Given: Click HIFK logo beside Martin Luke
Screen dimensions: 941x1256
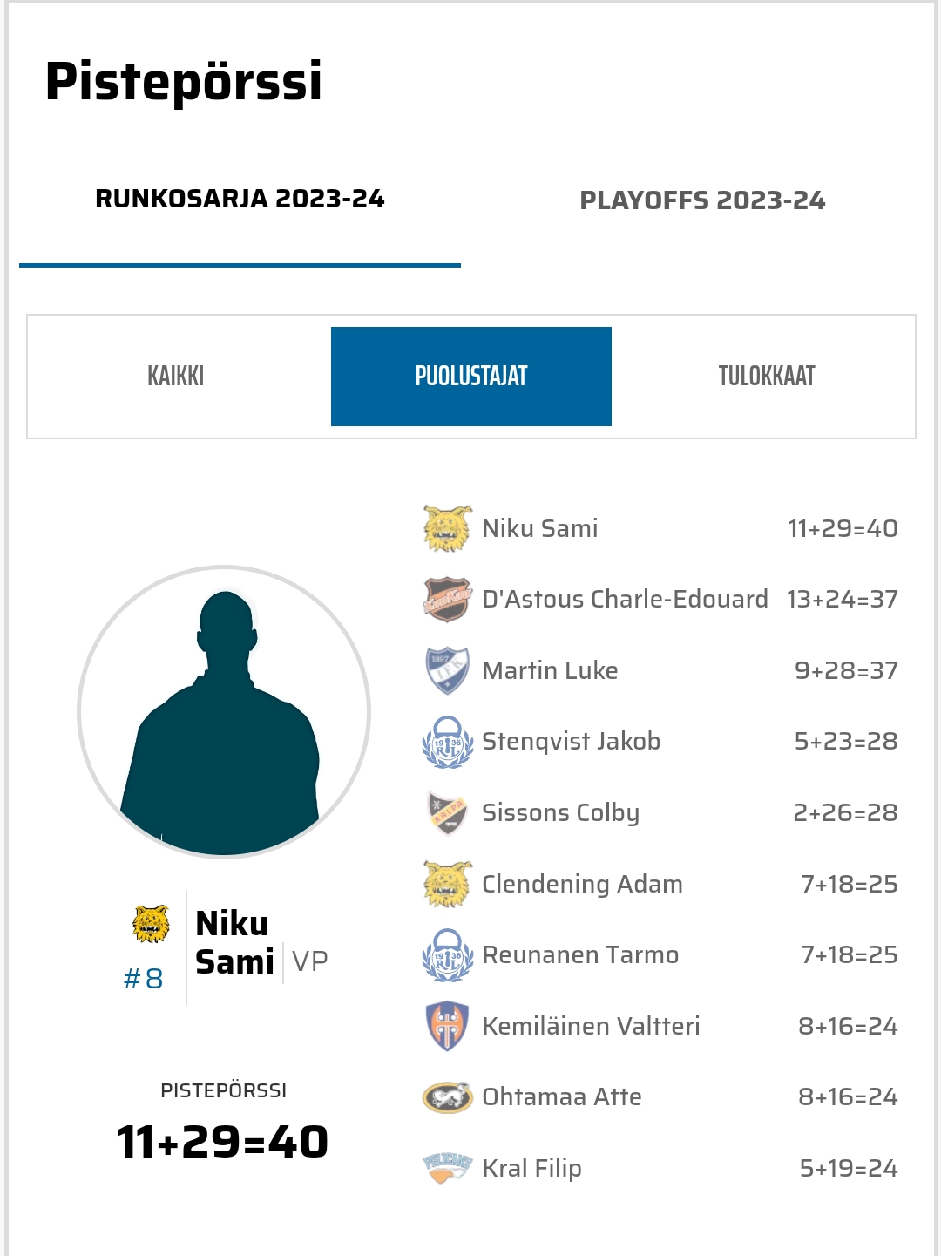Looking at the screenshot, I should (x=447, y=670).
